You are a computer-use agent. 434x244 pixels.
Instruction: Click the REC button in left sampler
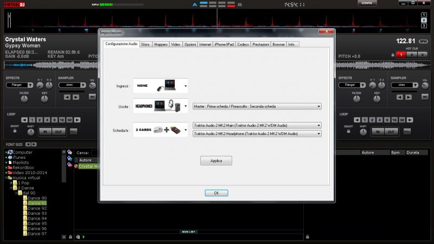92,97
